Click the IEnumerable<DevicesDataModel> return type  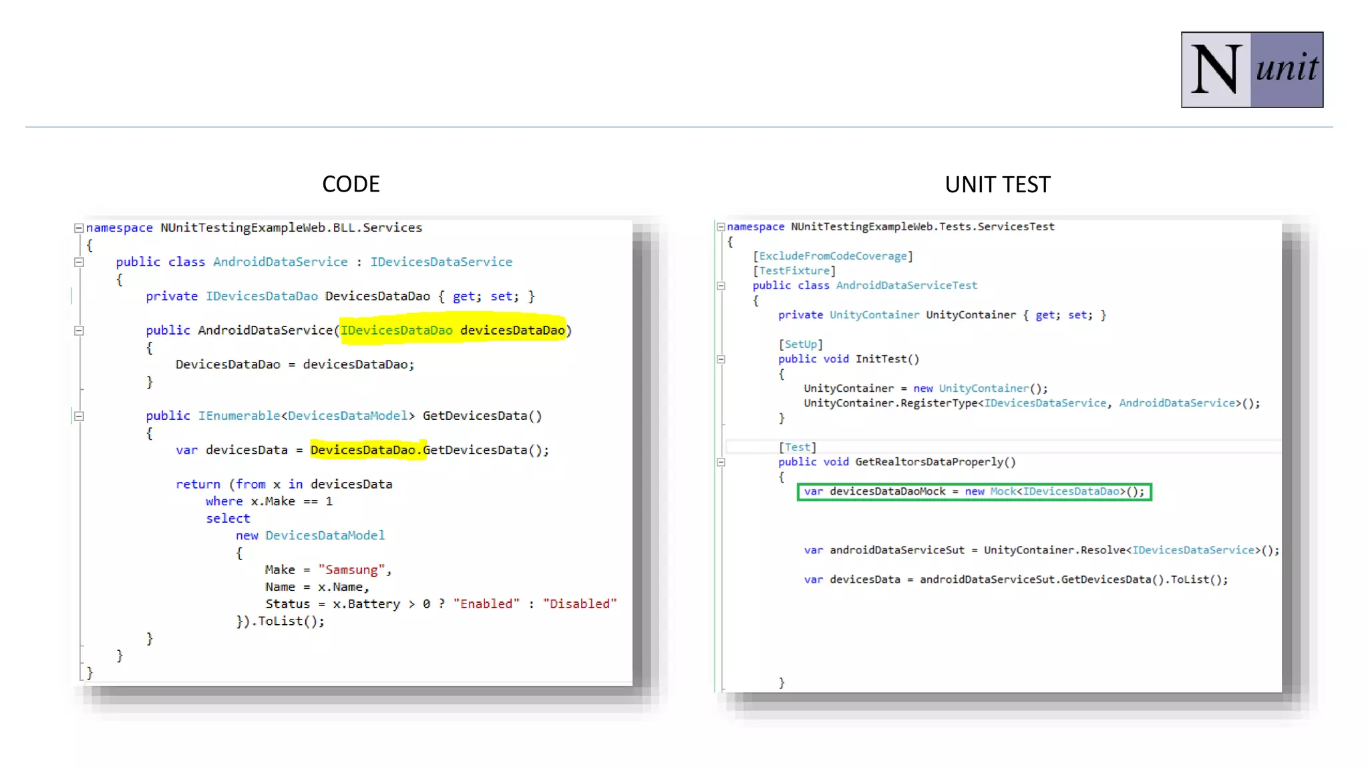coord(307,416)
